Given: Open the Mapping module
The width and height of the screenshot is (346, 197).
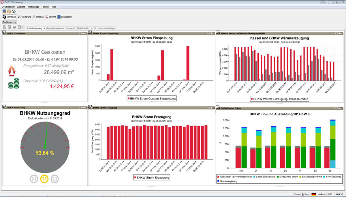Looking at the screenshot, I should 38,17.
